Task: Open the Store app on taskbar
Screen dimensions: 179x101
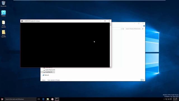Action: (x=52, y=99)
